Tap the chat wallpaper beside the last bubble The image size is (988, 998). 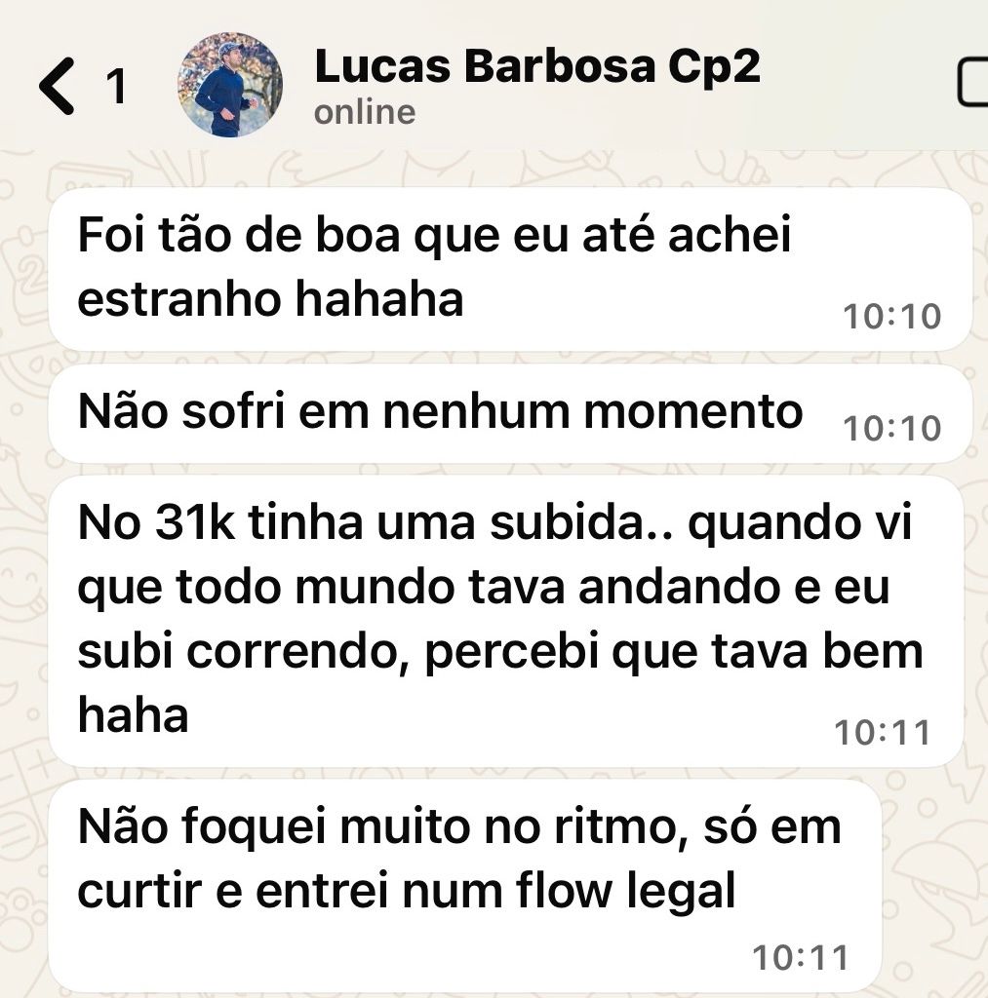[x=933, y=891]
